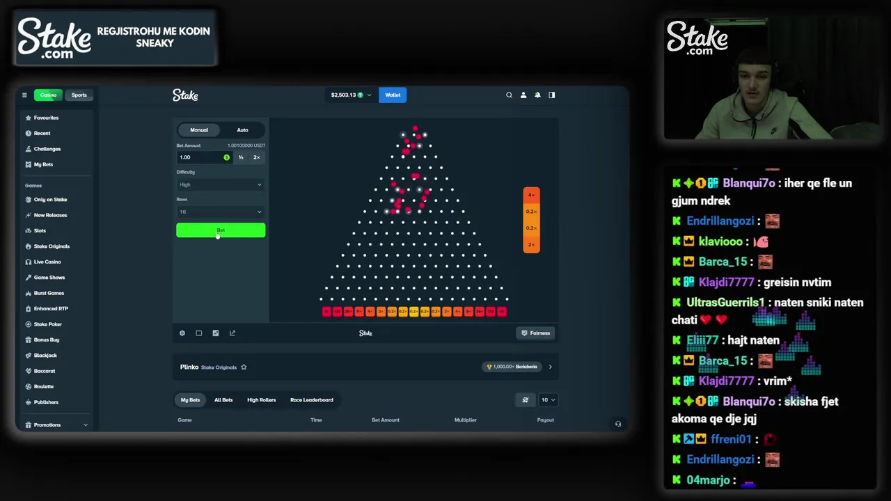Viewport: 891px width, 501px height.
Task: Click the pop-out game icon
Action: (232, 333)
